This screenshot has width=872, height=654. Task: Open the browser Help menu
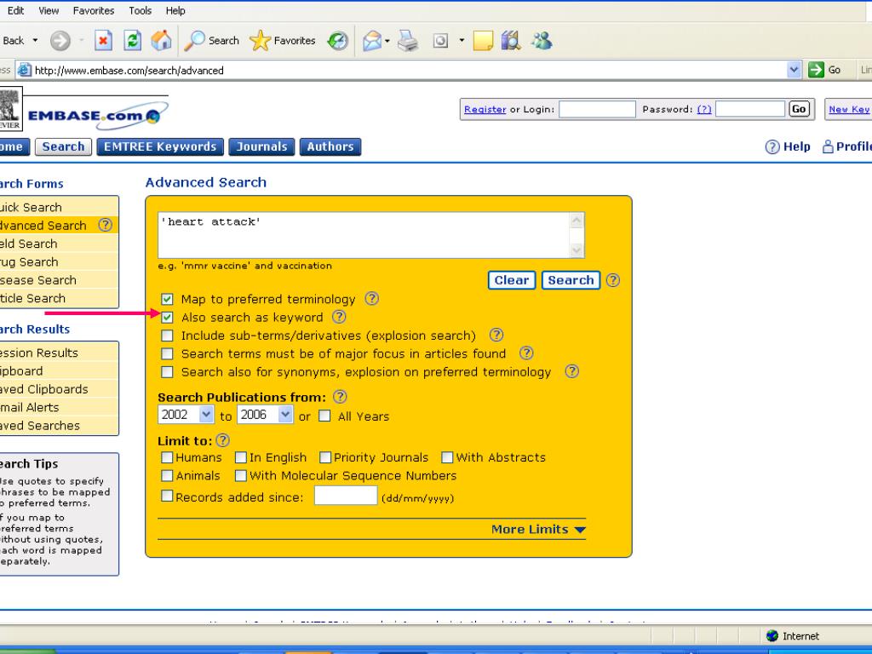(x=175, y=10)
